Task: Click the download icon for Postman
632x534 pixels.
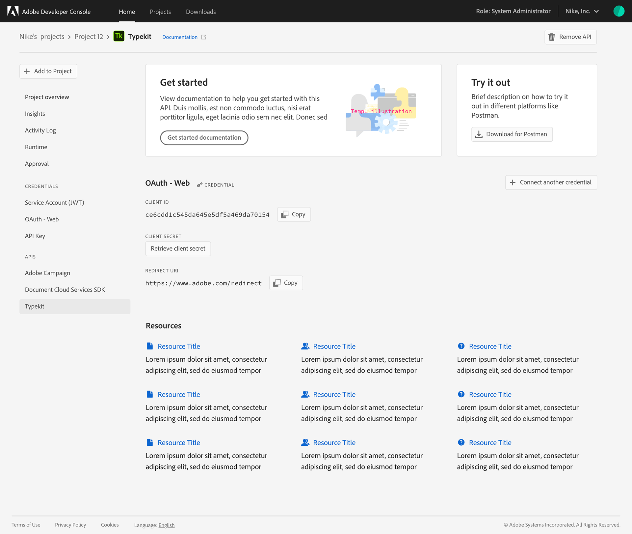Action: [x=479, y=134]
